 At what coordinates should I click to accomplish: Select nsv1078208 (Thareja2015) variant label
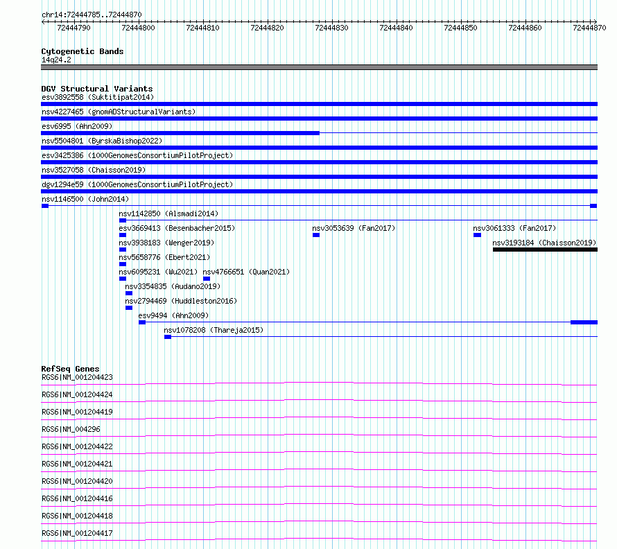click(x=214, y=330)
